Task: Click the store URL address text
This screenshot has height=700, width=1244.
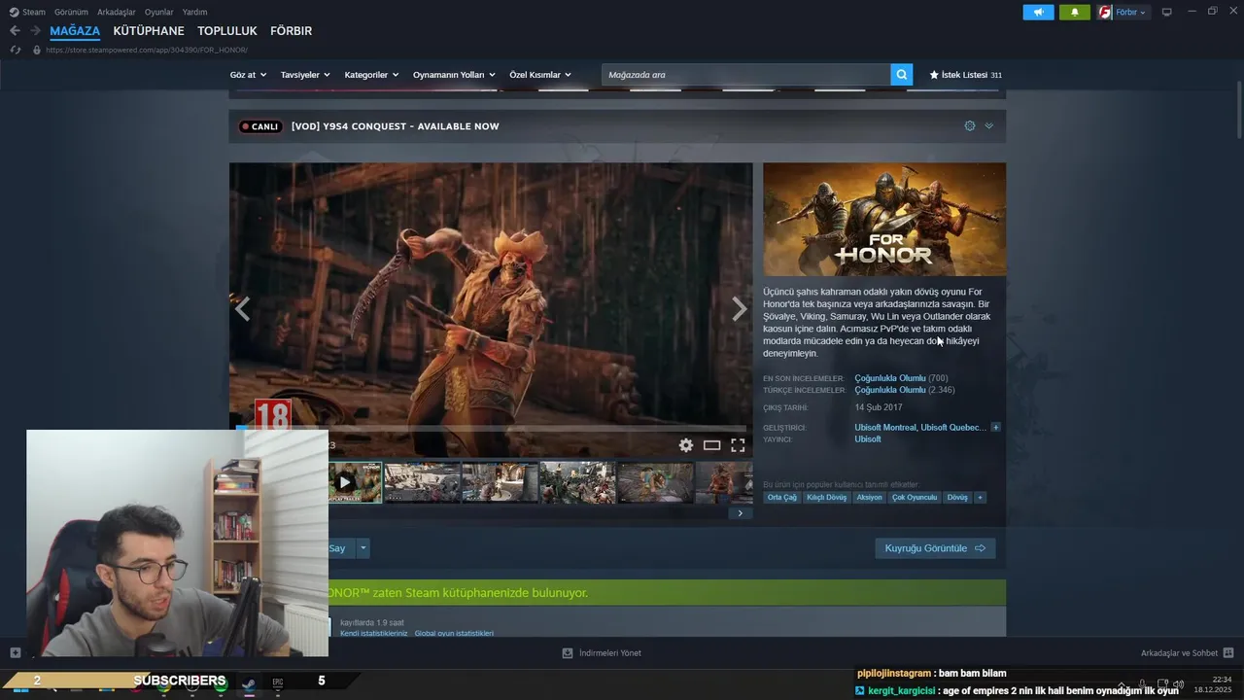Action: click(147, 50)
